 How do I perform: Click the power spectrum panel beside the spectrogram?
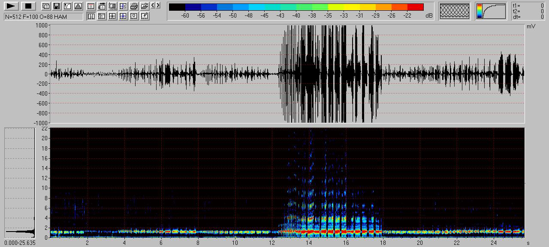click(20, 182)
